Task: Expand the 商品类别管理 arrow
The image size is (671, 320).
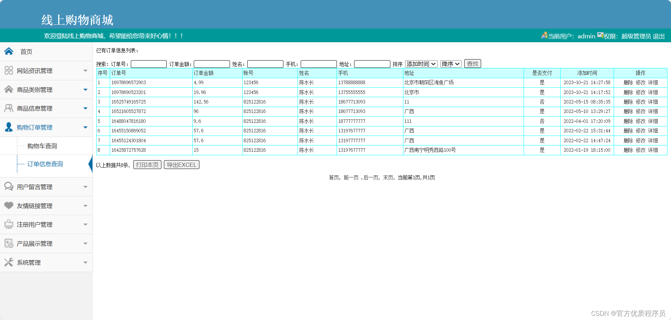Action: pyautogui.click(x=85, y=90)
